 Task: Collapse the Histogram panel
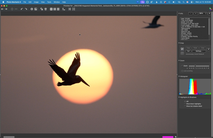pos(179,76)
